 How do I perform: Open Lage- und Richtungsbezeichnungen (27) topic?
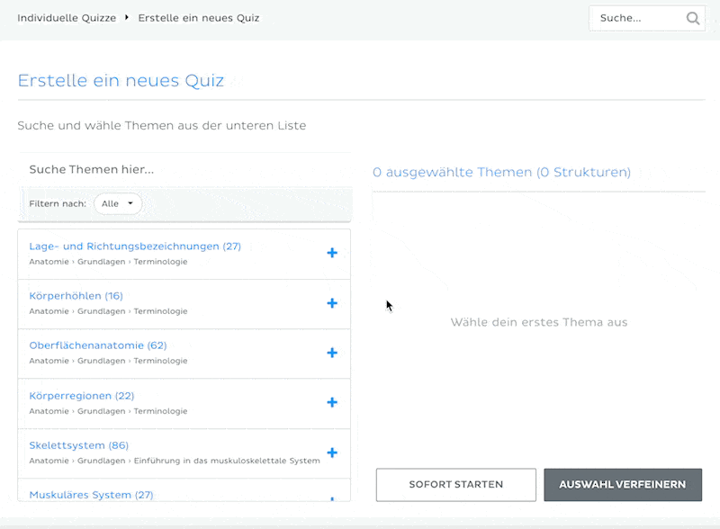[135, 247]
